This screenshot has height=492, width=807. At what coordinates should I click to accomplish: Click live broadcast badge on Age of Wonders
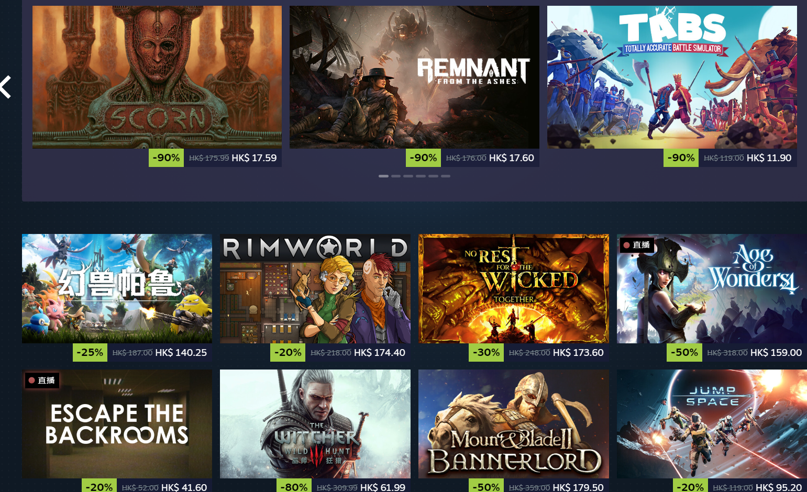(x=637, y=245)
